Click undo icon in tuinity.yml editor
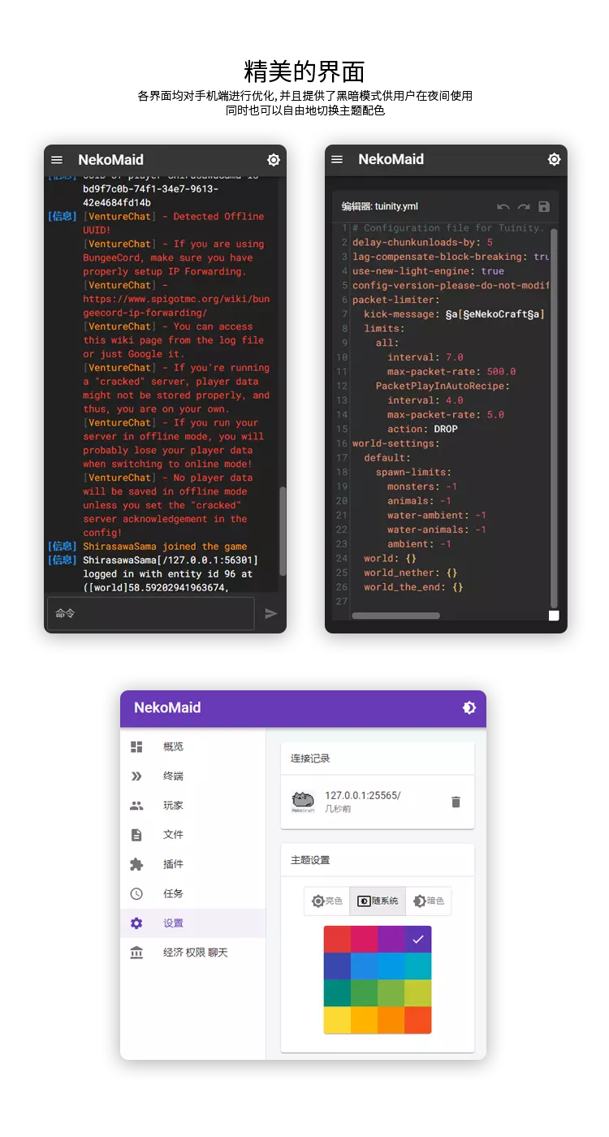 click(503, 207)
